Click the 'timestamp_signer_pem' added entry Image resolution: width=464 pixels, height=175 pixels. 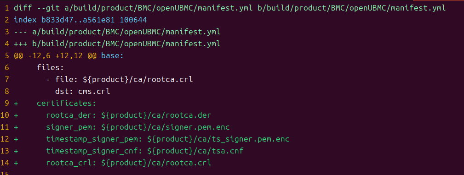[168, 139]
